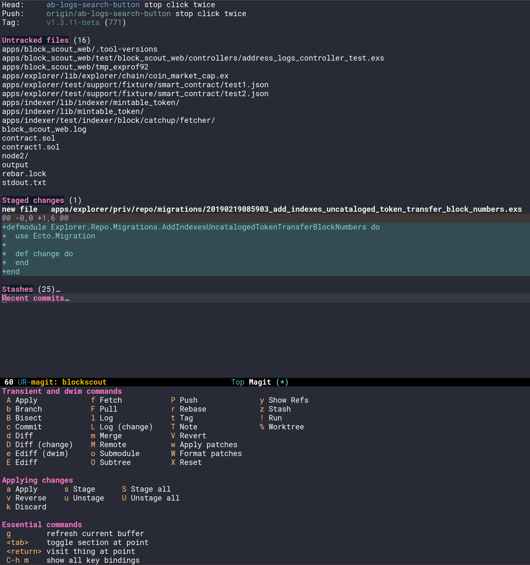Choose the Remote command

click(x=109, y=444)
